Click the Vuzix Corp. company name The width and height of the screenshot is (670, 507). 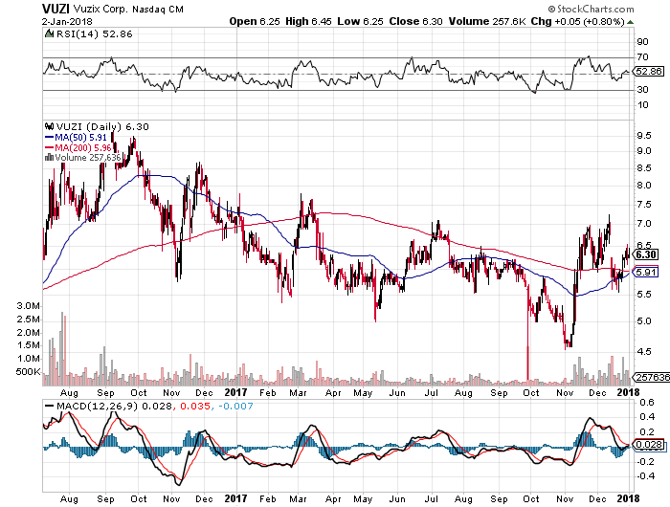(100, 9)
